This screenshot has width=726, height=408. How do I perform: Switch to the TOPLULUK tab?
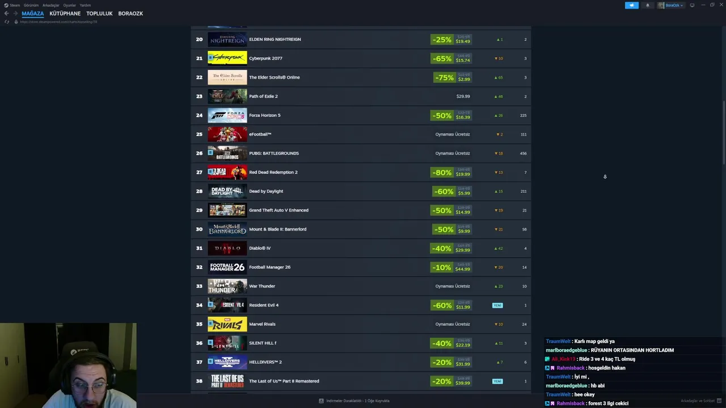coord(99,13)
